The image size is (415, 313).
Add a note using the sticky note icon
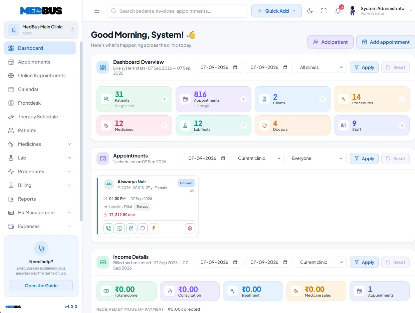[143, 228]
